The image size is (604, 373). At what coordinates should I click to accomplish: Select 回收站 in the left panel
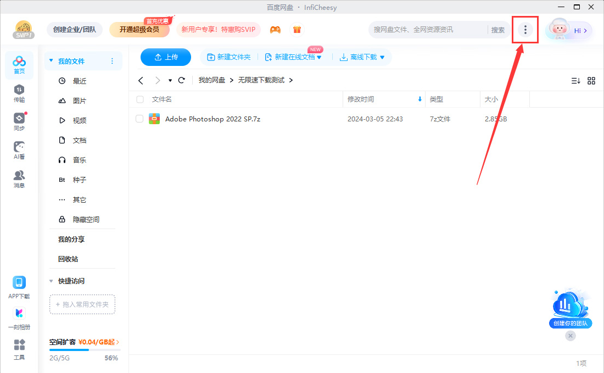(x=68, y=259)
